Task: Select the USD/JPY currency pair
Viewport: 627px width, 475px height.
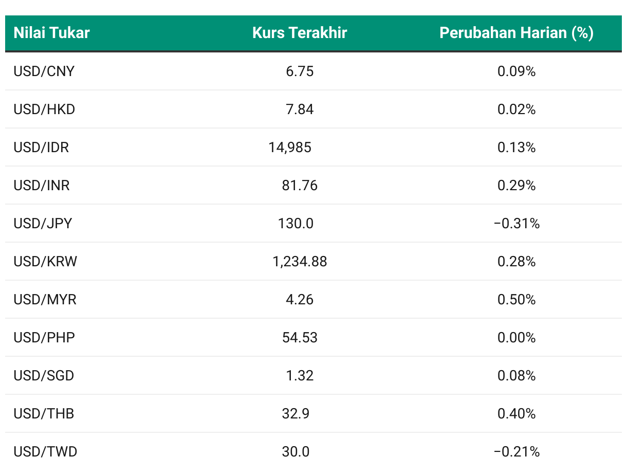Action: (x=43, y=223)
